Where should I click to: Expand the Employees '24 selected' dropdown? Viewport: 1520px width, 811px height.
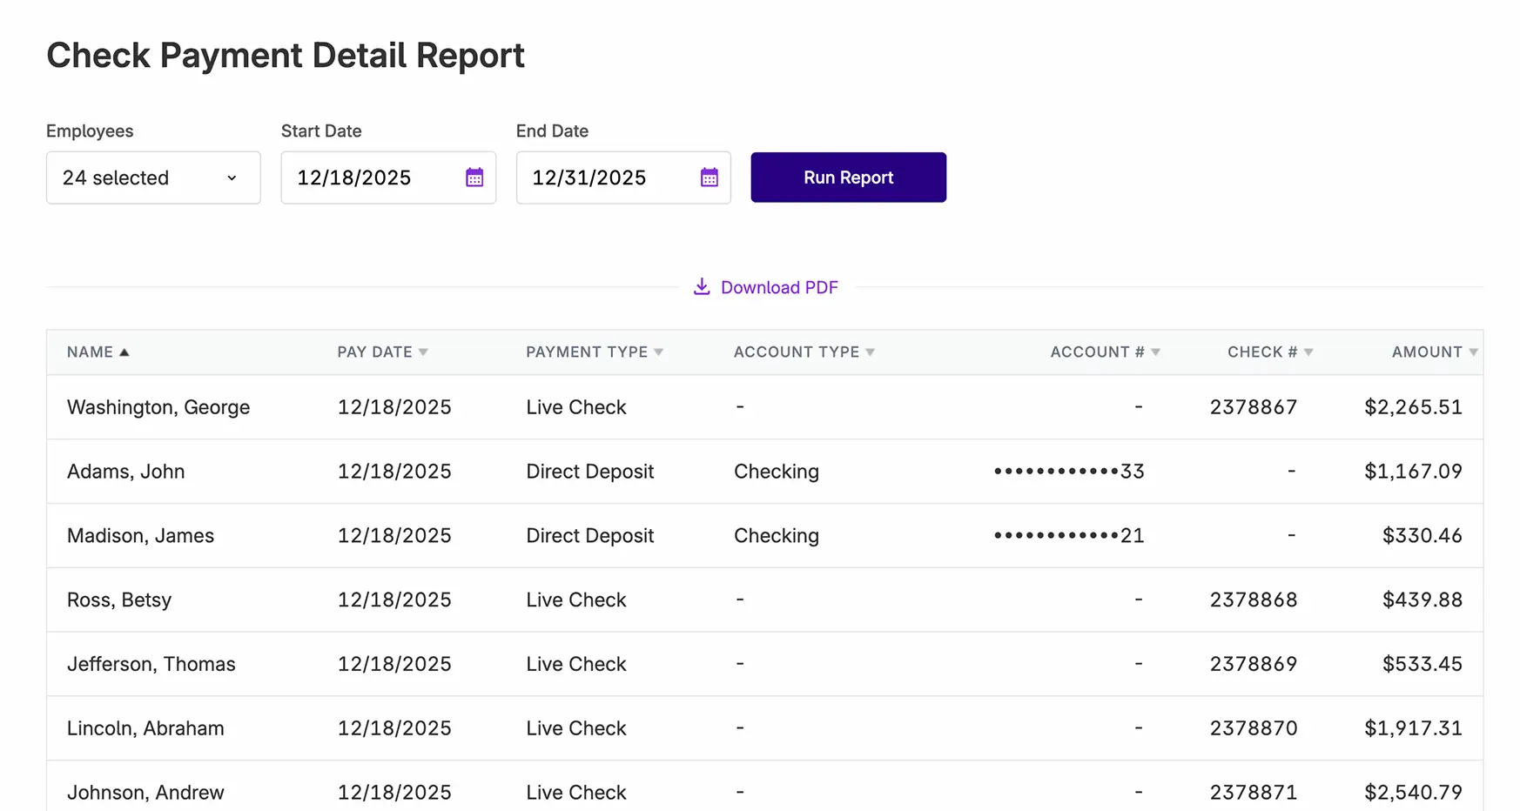153,178
